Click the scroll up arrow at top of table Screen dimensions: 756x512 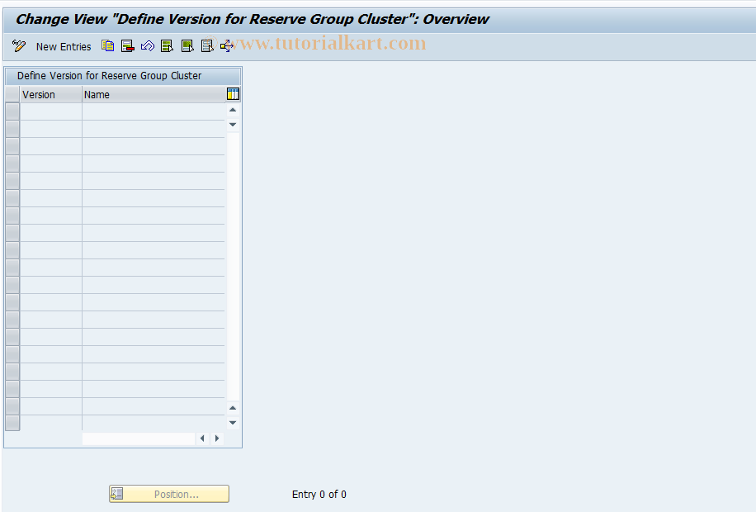click(233, 110)
